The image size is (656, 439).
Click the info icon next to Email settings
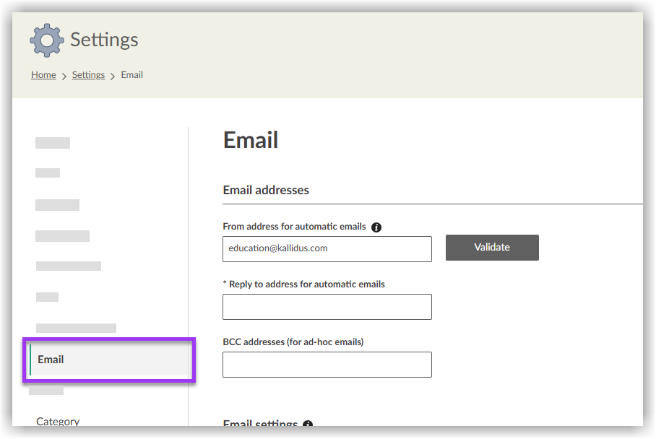tap(308, 425)
